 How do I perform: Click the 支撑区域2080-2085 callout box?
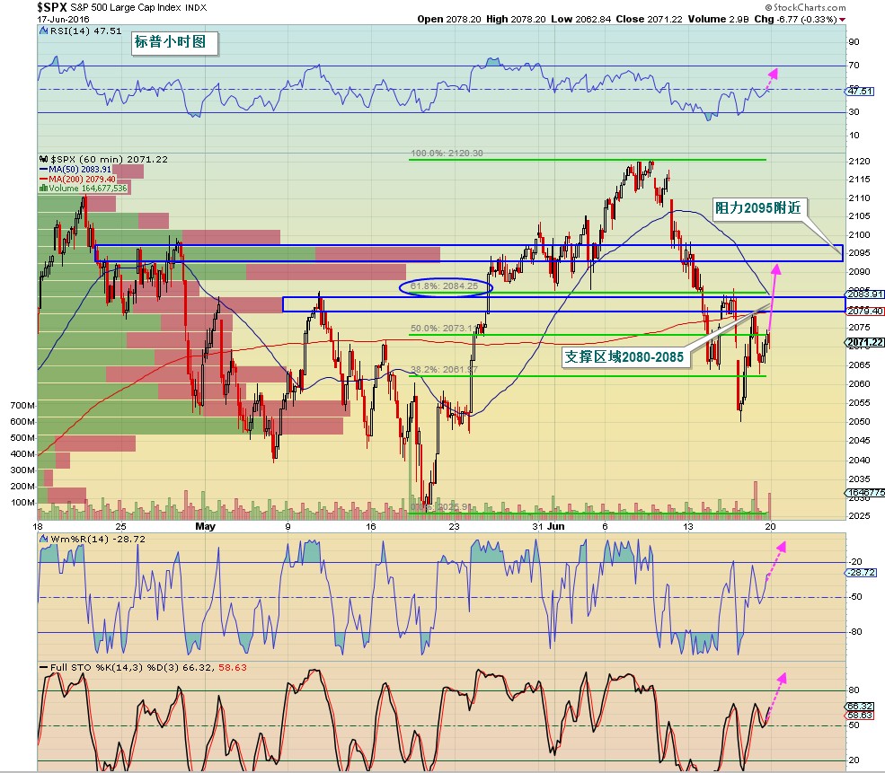(624, 356)
